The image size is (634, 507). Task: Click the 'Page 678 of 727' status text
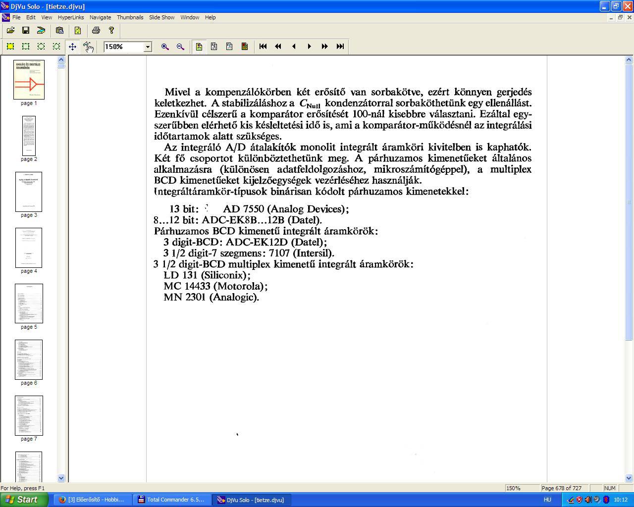pos(562,488)
